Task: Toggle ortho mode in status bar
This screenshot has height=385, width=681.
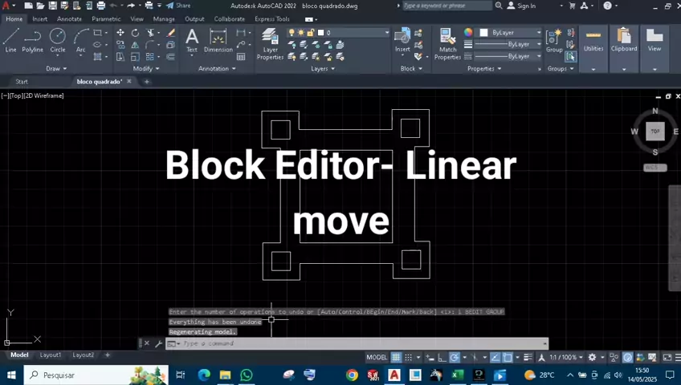Action: 442,357
